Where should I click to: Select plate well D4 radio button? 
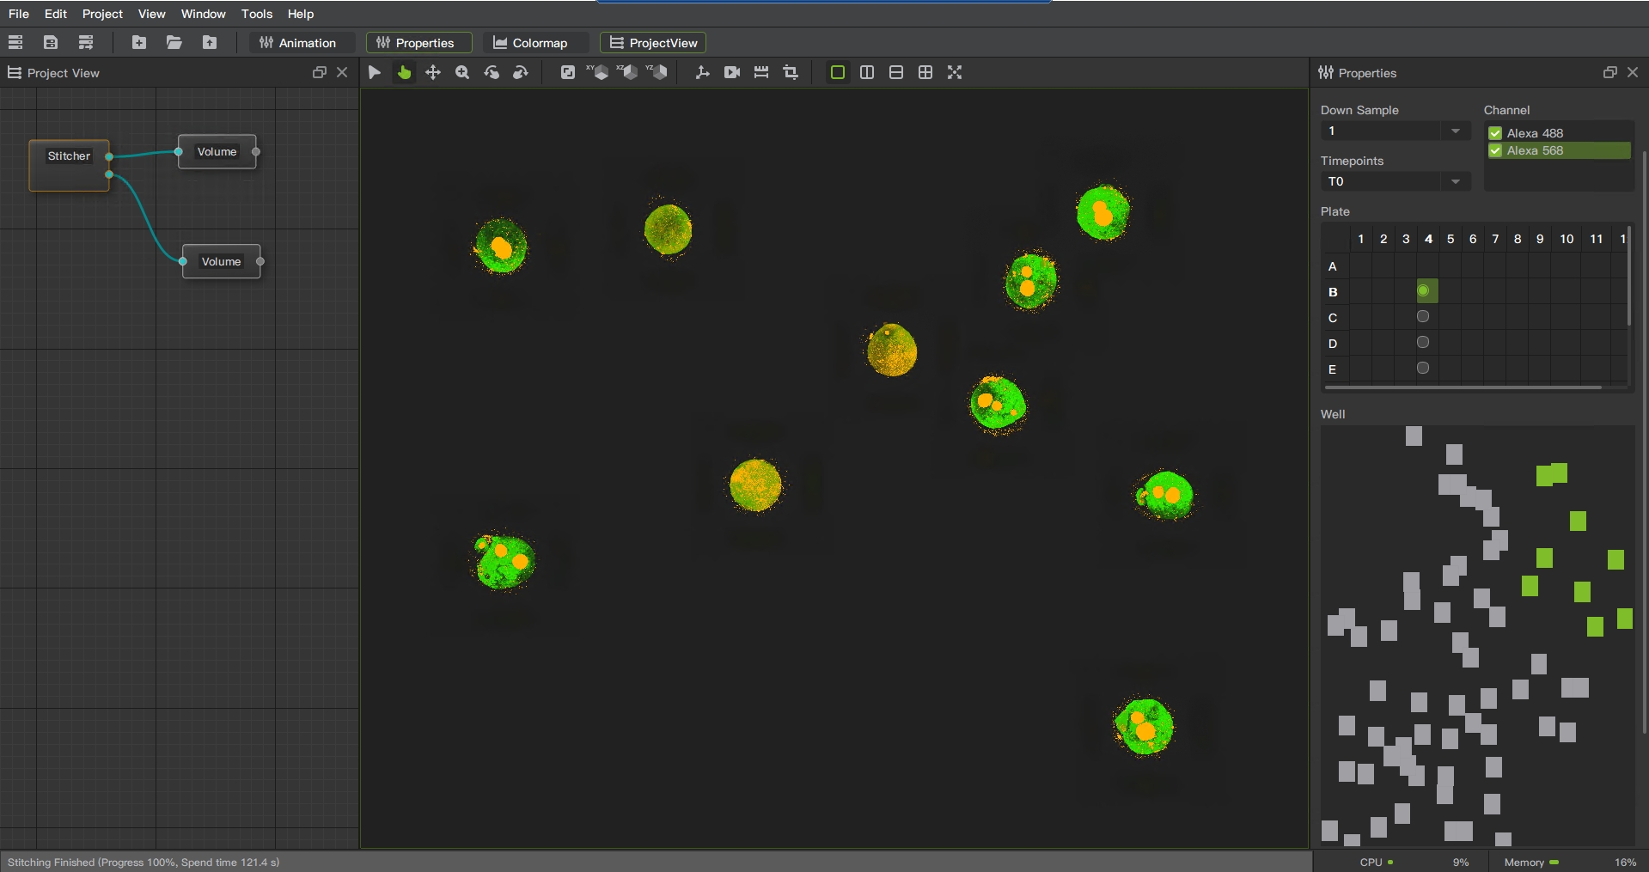tap(1424, 343)
